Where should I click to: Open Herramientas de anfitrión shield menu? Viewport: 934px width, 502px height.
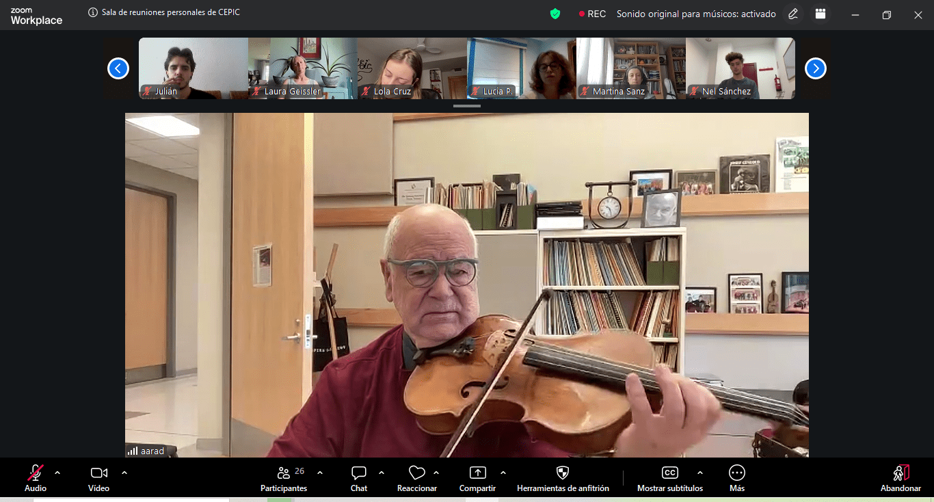pyautogui.click(x=563, y=479)
